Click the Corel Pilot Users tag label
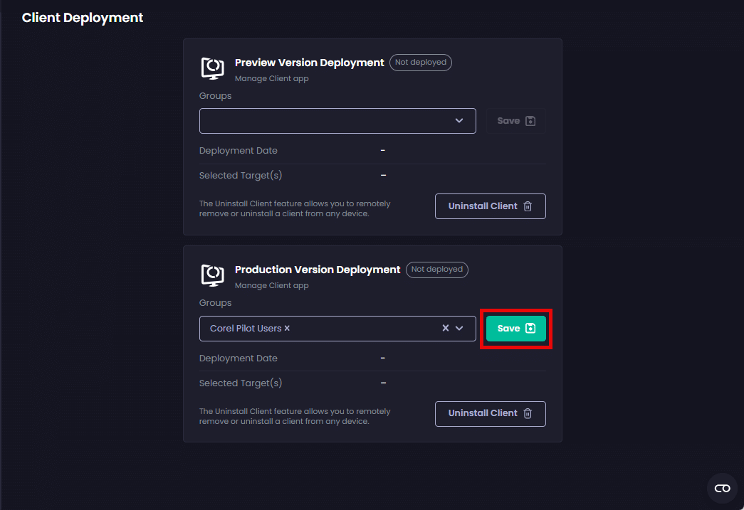 coord(246,329)
